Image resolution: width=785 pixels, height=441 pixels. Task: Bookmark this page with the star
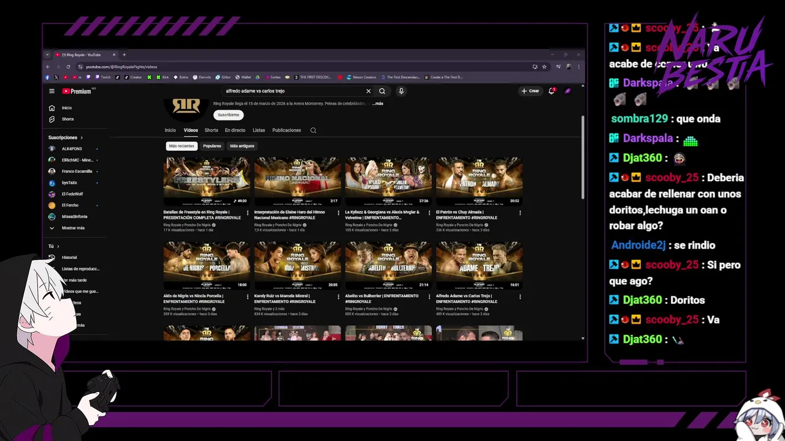[544, 67]
